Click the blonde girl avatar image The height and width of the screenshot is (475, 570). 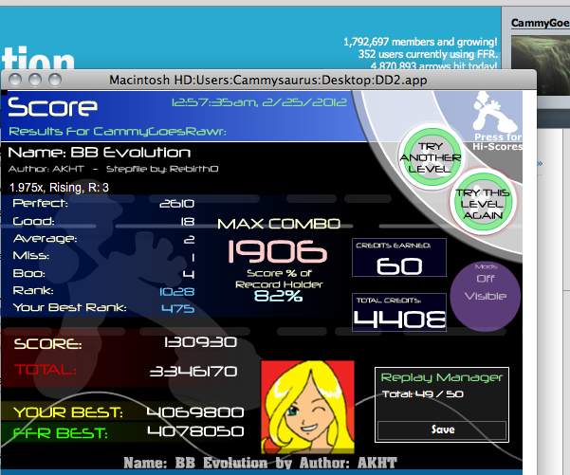pyautogui.click(x=307, y=407)
